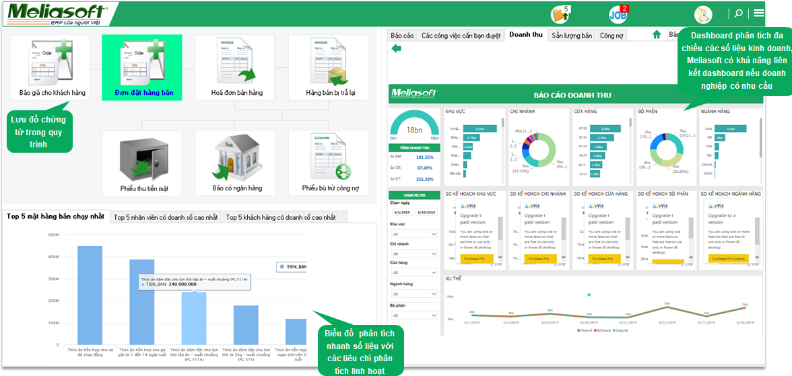Click the tallest bar for vịt đẻ chạy đồng
Image resolution: width=792 pixels, height=376 pixels.
tap(90, 295)
